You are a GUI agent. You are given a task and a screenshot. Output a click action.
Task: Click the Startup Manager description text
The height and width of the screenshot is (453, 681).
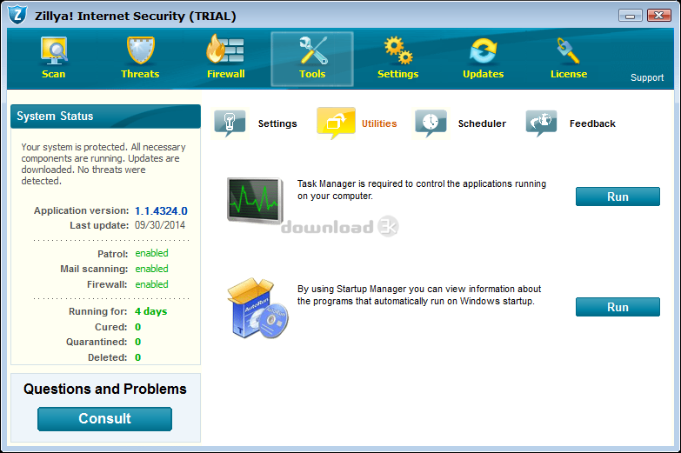click(x=419, y=295)
